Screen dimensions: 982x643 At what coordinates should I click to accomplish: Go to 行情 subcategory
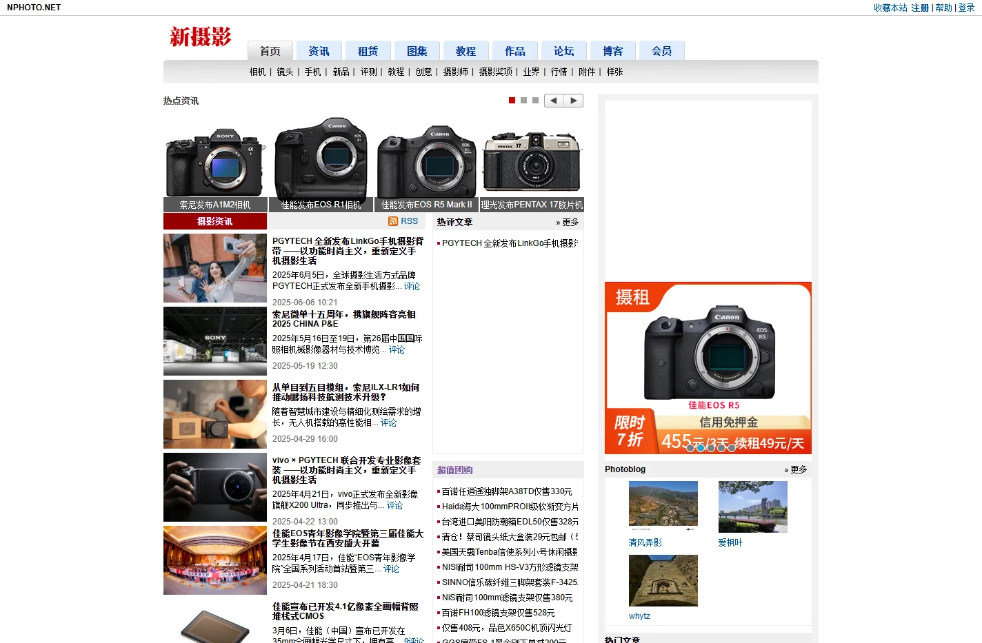pos(559,72)
